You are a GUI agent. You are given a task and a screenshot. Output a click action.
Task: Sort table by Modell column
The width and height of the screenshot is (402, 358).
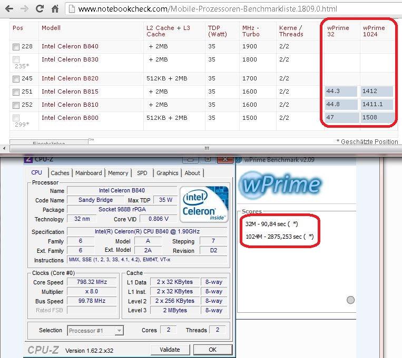point(51,28)
